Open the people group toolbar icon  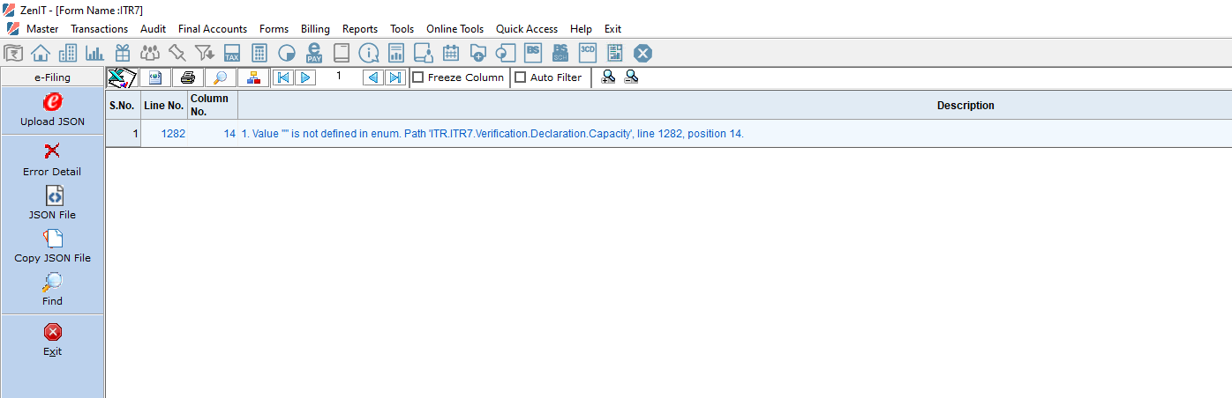[150, 54]
